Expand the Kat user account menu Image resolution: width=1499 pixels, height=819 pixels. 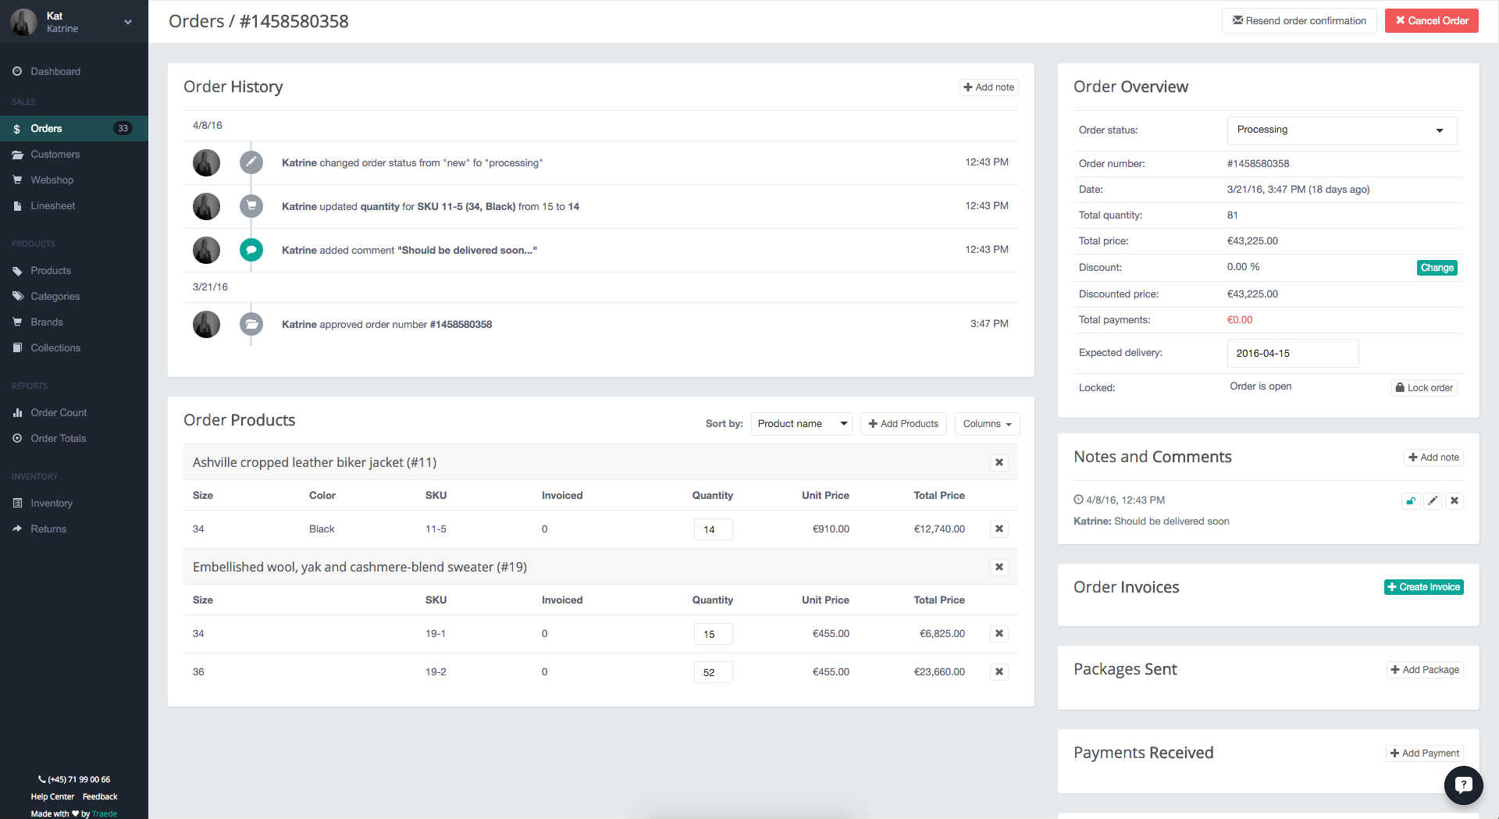click(x=127, y=22)
